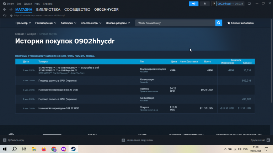Image resolution: width=273 pixels, height=153 pixels.
Task: Go forward with the right arrow
Action: [x=11, y=9]
